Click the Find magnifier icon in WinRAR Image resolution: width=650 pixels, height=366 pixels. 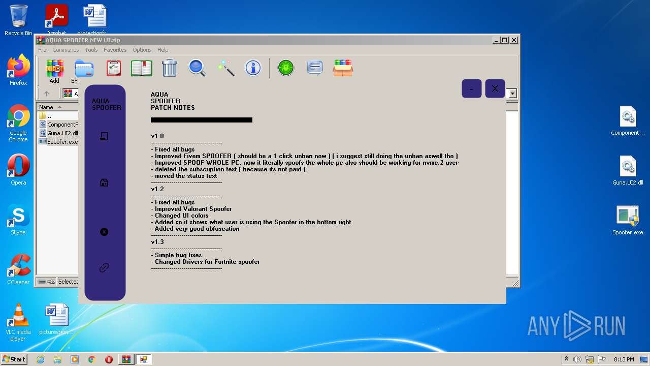click(x=197, y=68)
